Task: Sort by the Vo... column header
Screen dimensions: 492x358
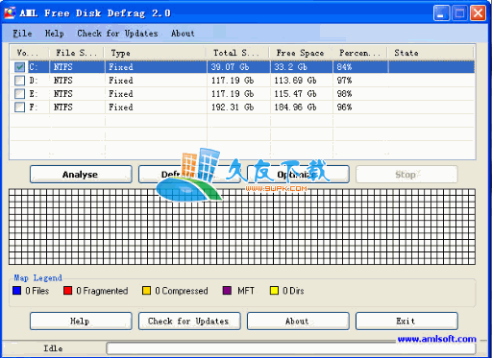Action: point(30,53)
